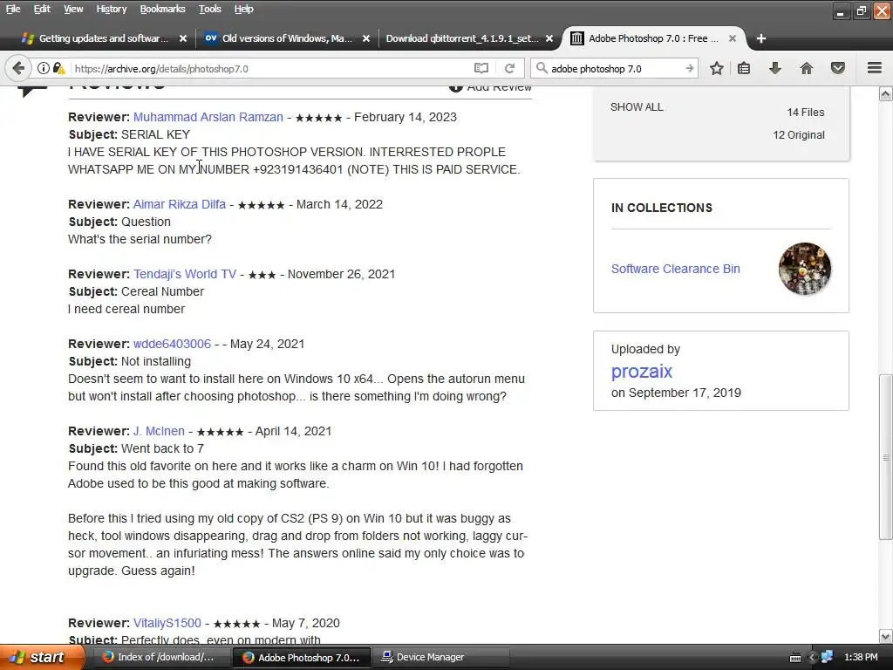Viewport: 893px width, 670px height.
Task: Click network monitor tray icon
Action: click(x=827, y=657)
